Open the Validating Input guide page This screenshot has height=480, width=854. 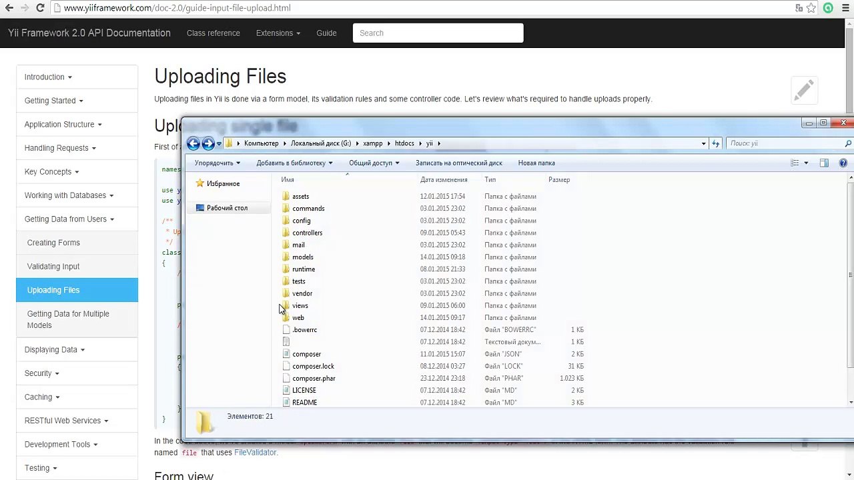77,267
